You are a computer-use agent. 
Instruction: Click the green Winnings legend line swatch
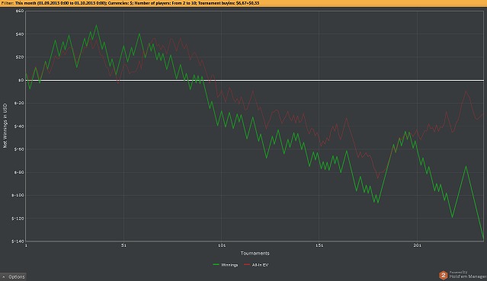[x=216, y=265]
